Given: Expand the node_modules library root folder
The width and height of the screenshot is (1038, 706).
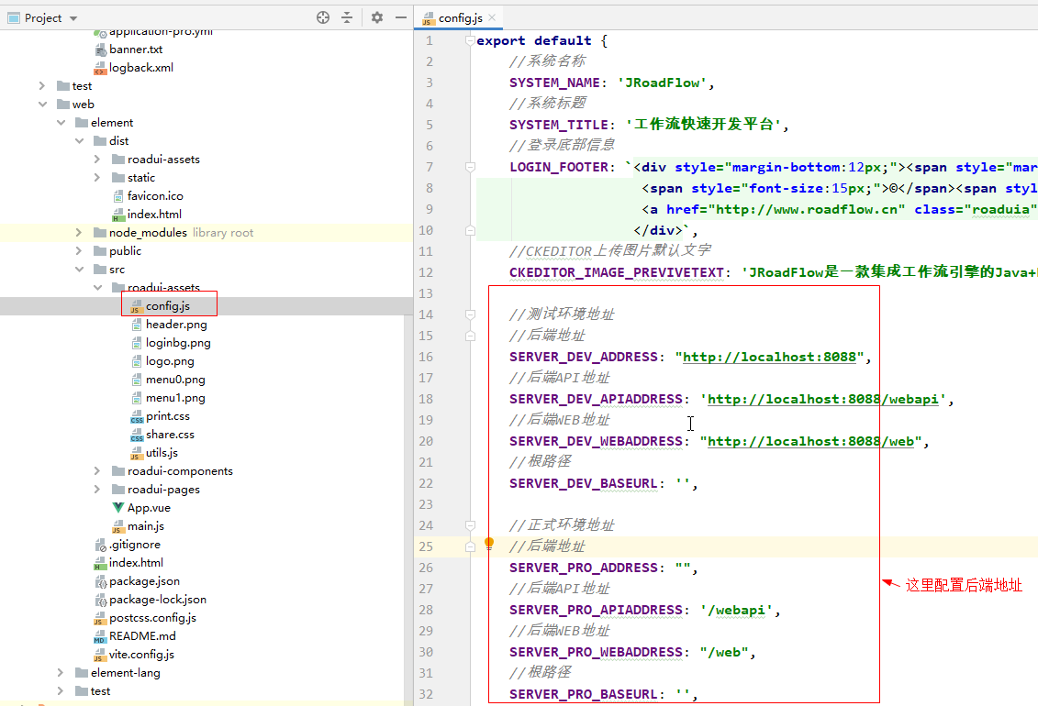Looking at the screenshot, I should point(79,233).
